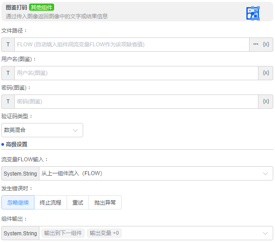Click the 其他组件 green tag
This screenshot has width=275, height=242.
(42, 7)
